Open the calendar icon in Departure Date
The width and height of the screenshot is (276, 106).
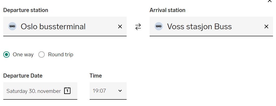pos(67,91)
